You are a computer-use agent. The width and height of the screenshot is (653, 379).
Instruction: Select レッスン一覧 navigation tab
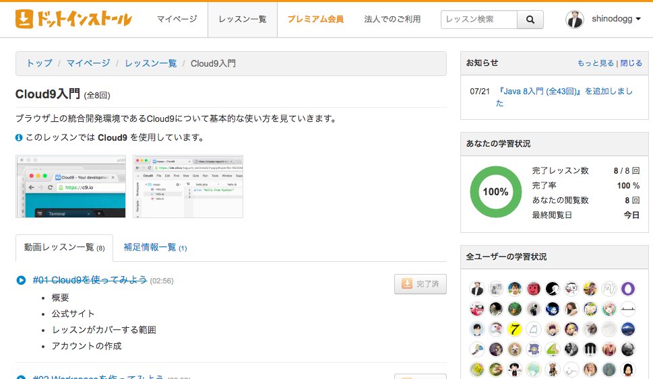pyautogui.click(x=243, y=20)
